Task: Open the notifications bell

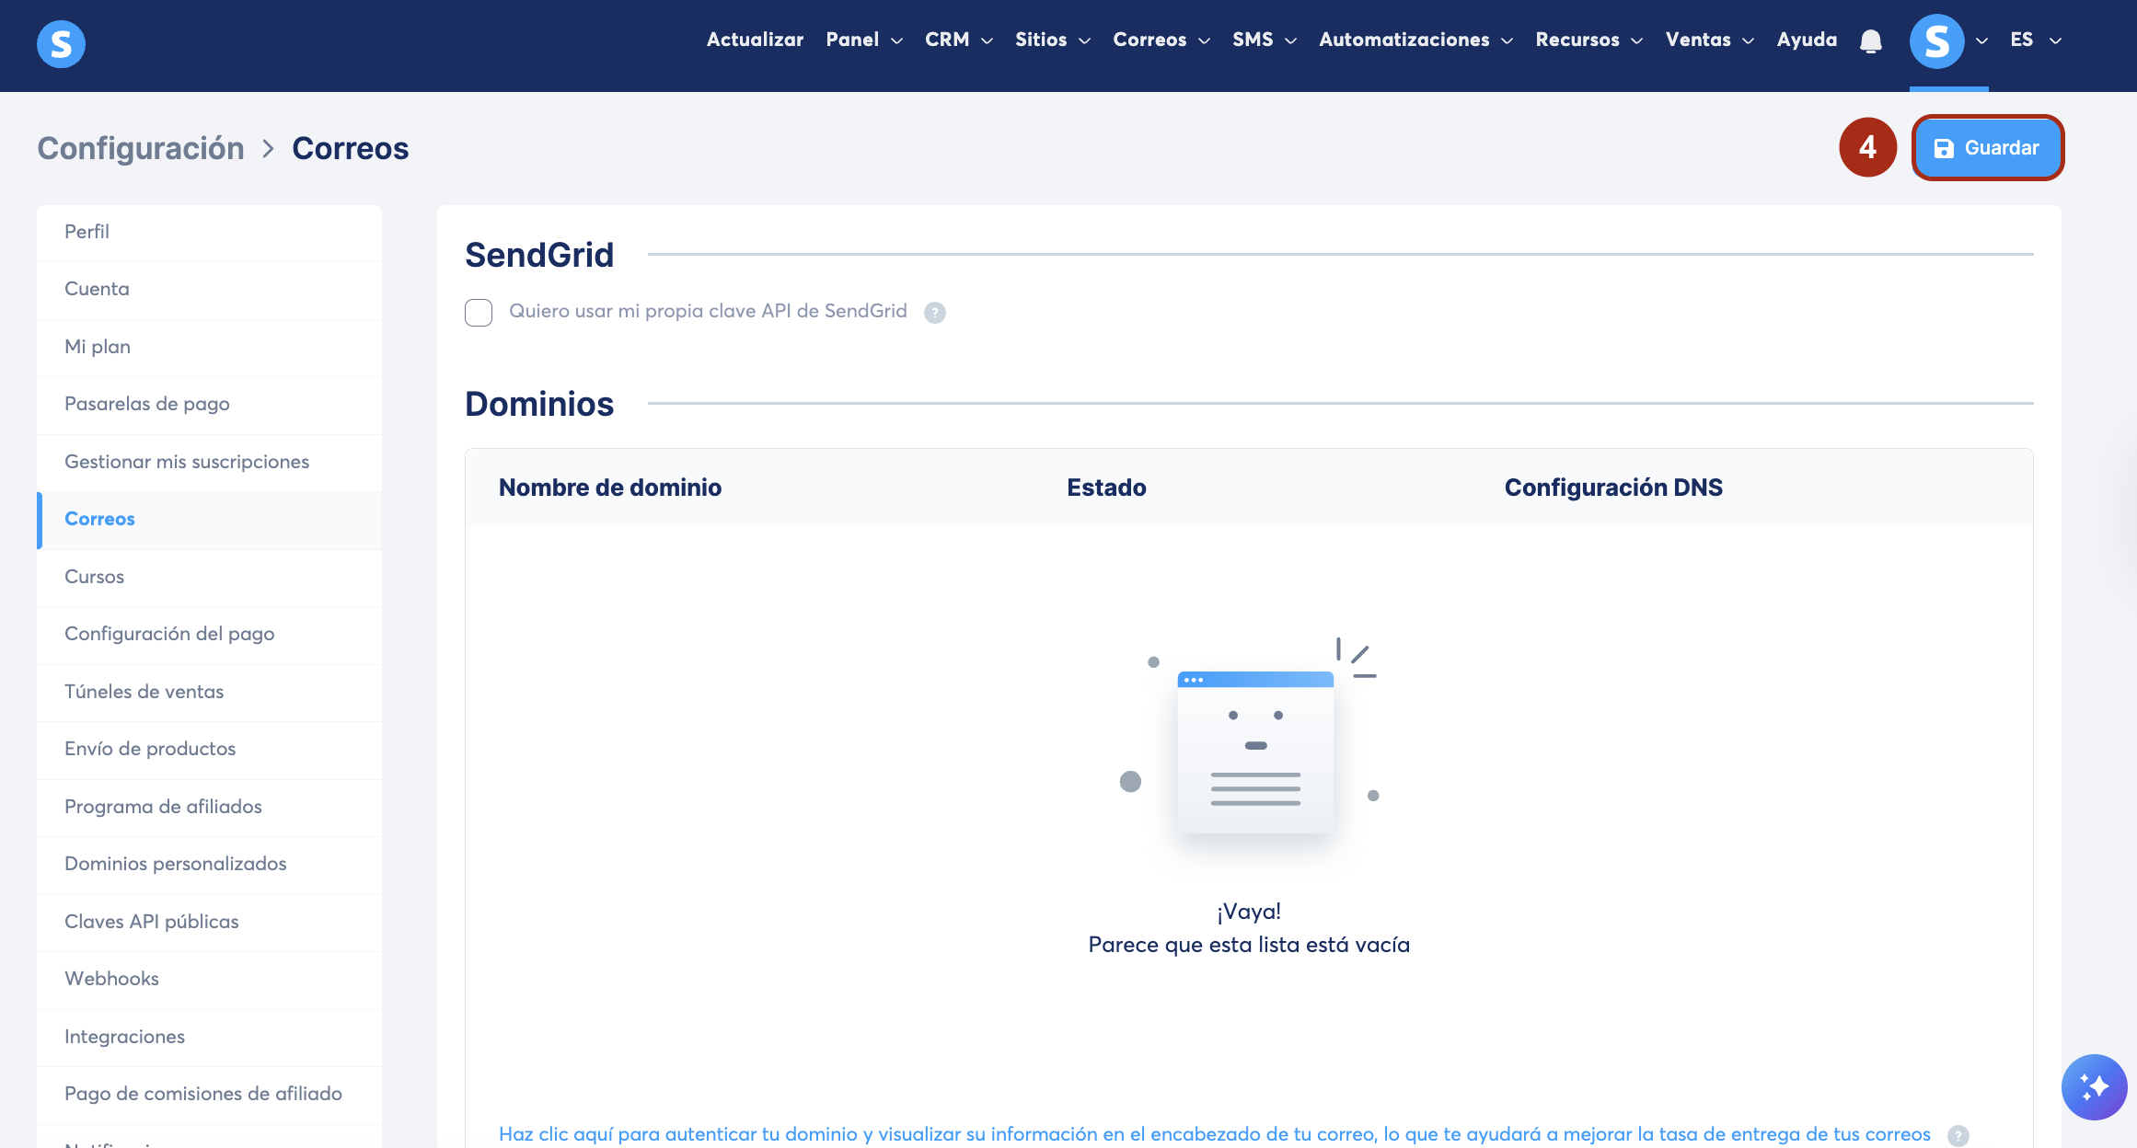Action: pyautogui.click(x=1870, y=41)
